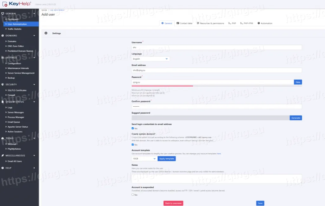Open Traffic Statistic in the sidebar
325x206 pixels.
pos(15,29)
